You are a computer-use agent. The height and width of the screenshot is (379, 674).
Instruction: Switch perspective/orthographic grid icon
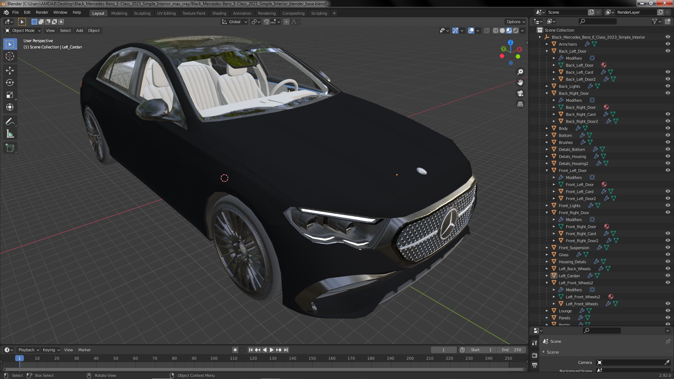click(520, 104)
